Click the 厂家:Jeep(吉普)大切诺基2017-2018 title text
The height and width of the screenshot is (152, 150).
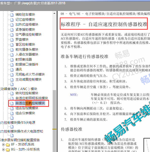tap(40, 3)
